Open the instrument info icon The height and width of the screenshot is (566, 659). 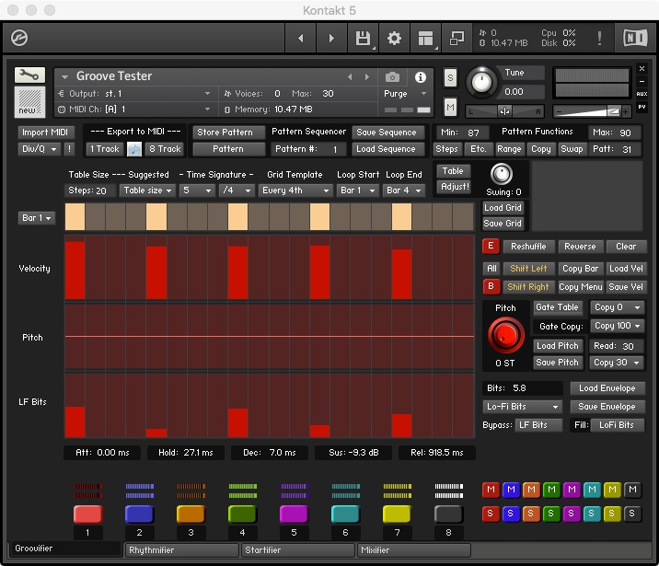click(x=421, y=77)
